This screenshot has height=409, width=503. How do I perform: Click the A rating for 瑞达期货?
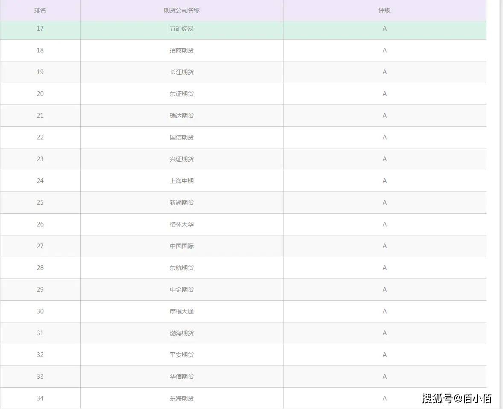click(385, 116)
